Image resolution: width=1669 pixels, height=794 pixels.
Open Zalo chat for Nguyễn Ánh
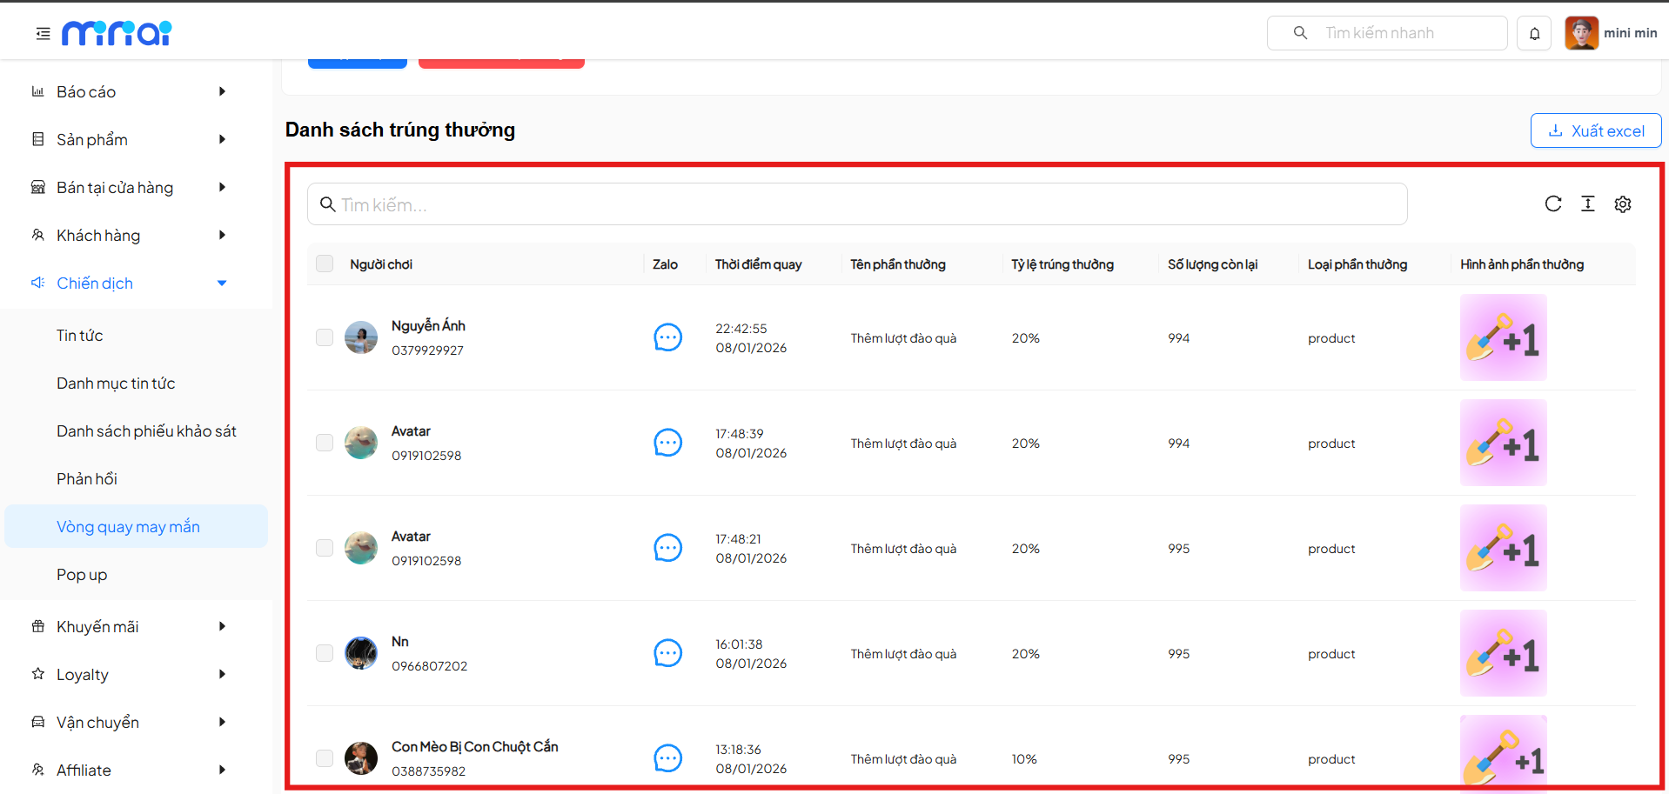tap(667, 337)
